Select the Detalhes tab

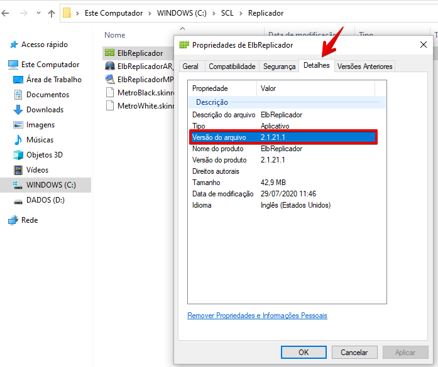click(x=317, y=65)
